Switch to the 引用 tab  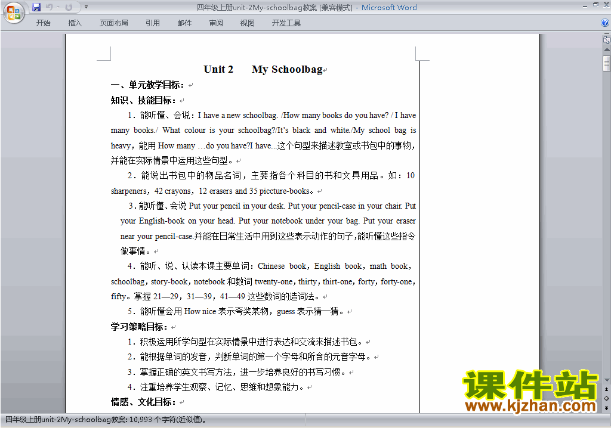[152, 23]
